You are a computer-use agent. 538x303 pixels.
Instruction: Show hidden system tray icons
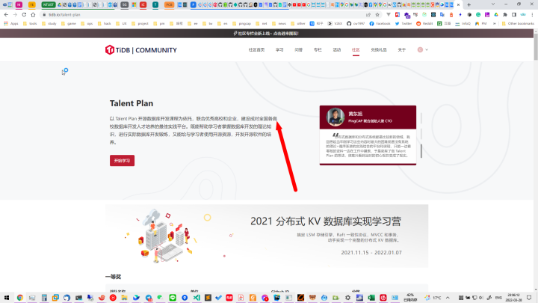click(448, 298)
